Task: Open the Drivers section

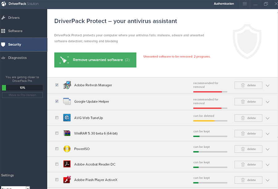Action: coord(23,18)
